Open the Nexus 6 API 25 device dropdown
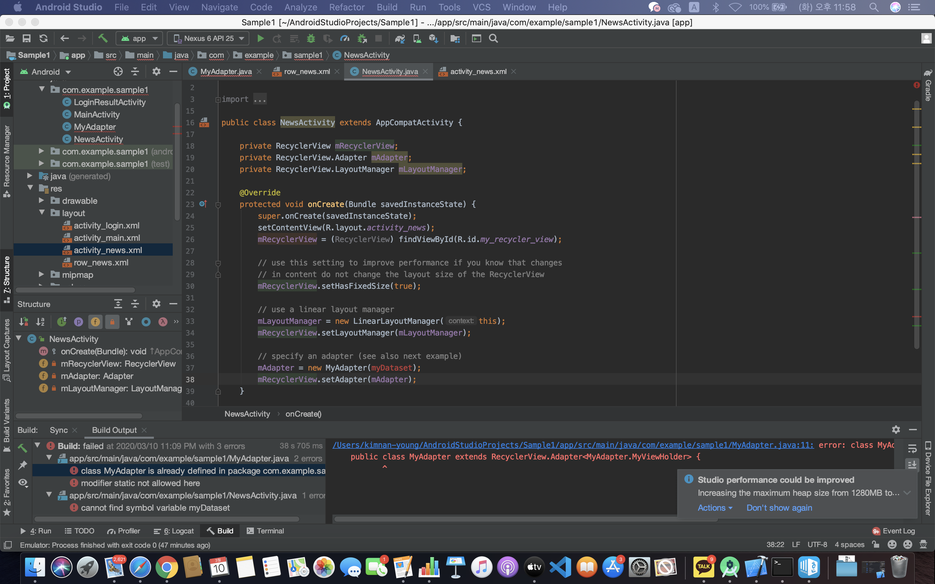Viewport: 935px width, 584px height. click(x=209, y=39)
